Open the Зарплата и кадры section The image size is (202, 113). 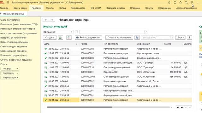tap(116, 8)
